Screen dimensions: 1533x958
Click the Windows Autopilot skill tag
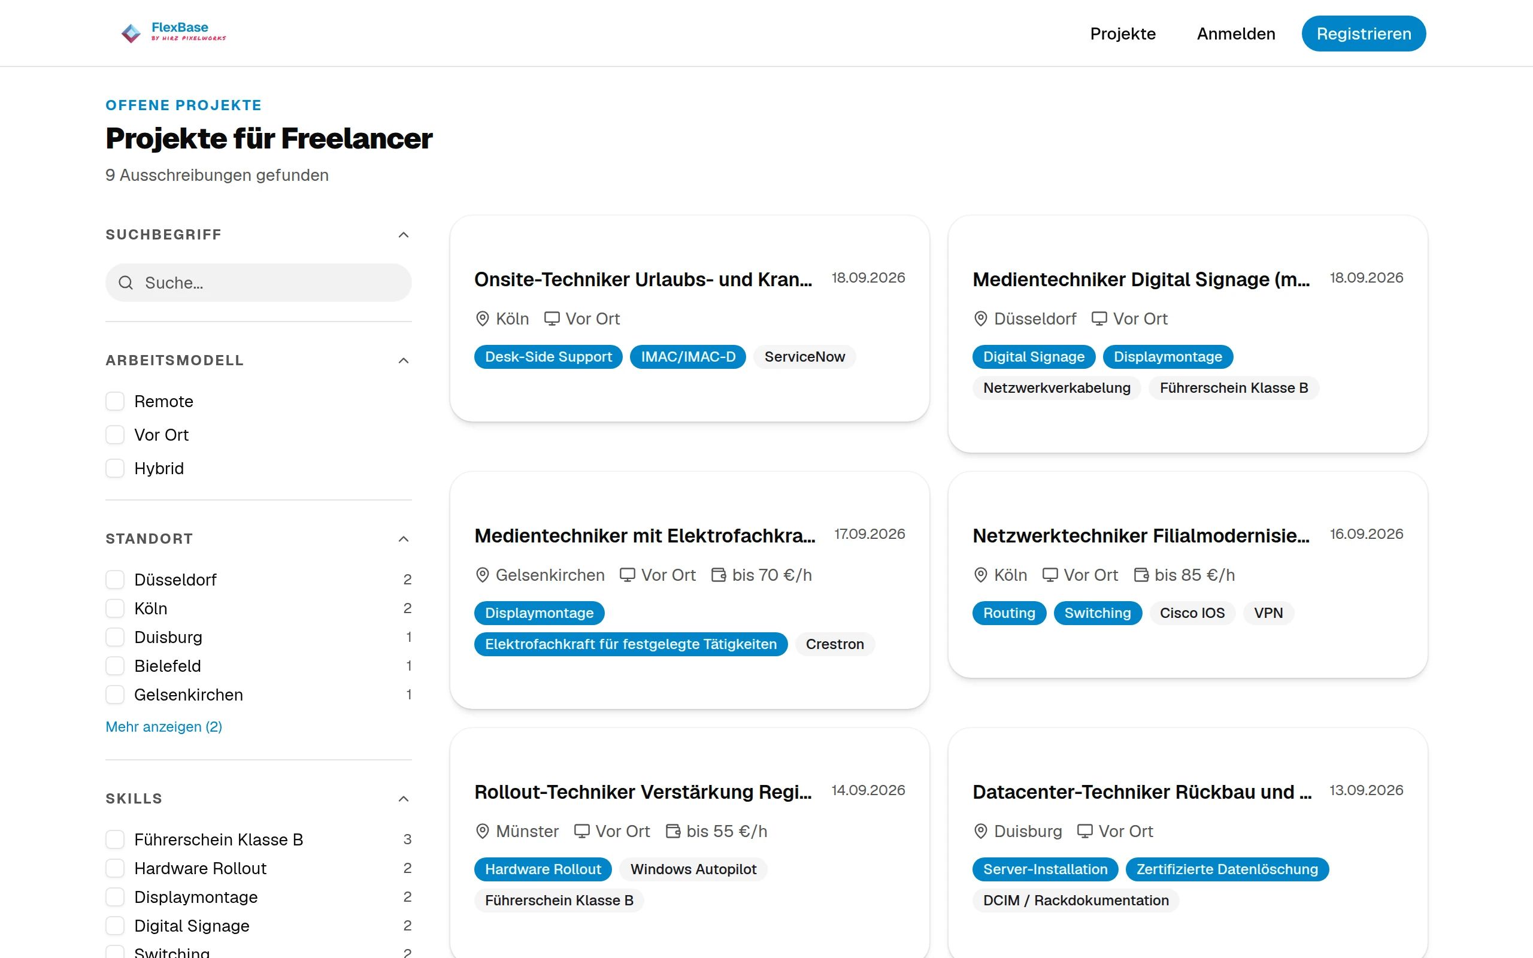[x=693, y=869]
